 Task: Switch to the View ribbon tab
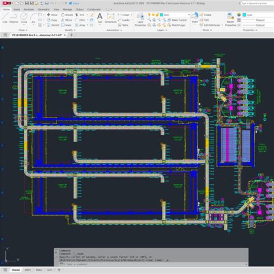[x=56, y=9]
